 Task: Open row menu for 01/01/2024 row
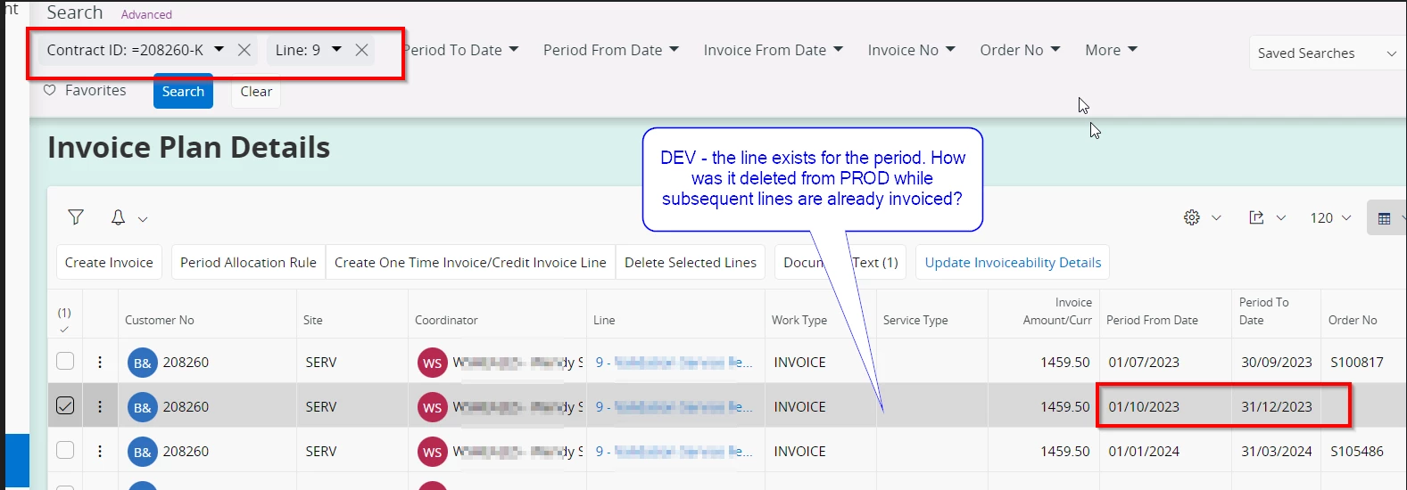click(x=100, y=451)
